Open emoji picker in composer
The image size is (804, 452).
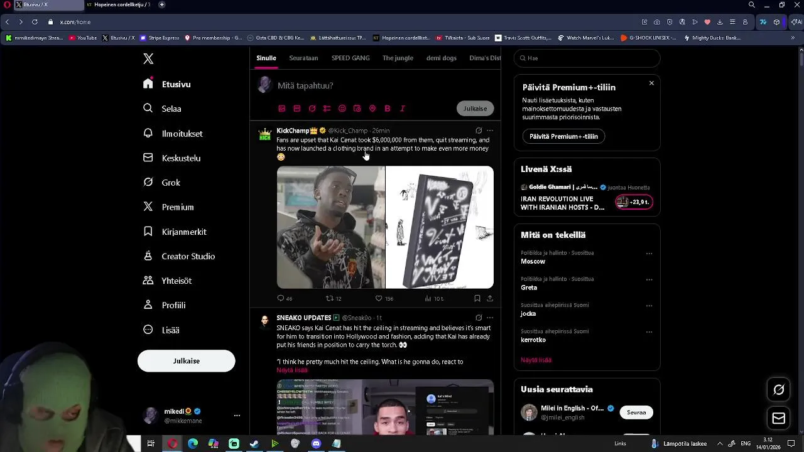click(342, 109)
